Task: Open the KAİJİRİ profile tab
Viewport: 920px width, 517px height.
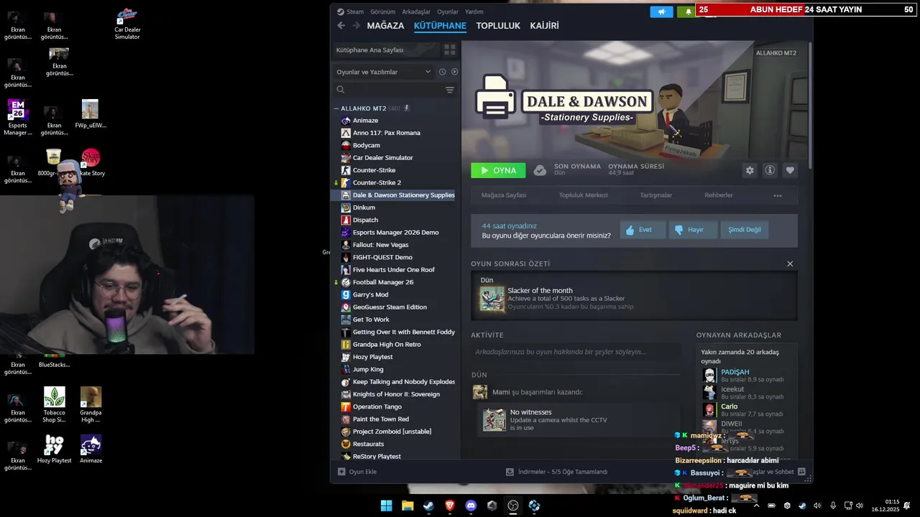Action: coord(544,26)
